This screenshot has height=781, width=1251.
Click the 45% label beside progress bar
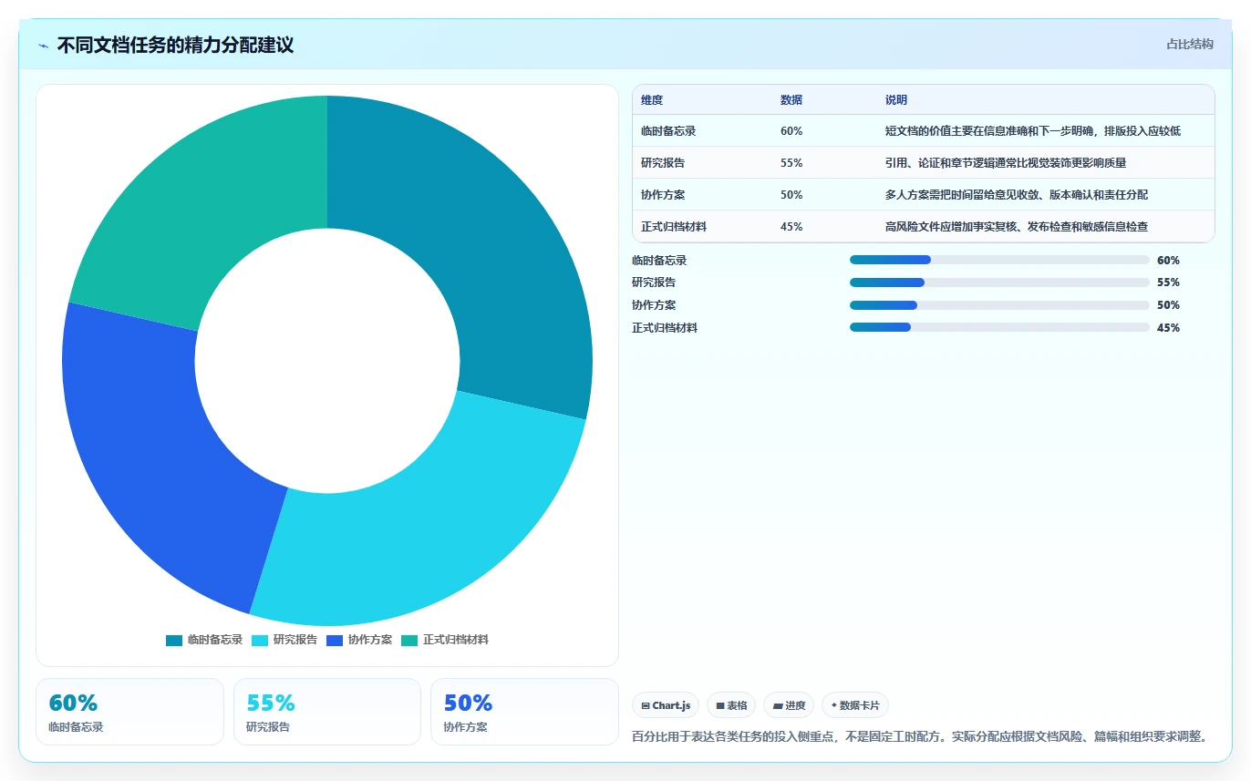tap(1168, 328)
